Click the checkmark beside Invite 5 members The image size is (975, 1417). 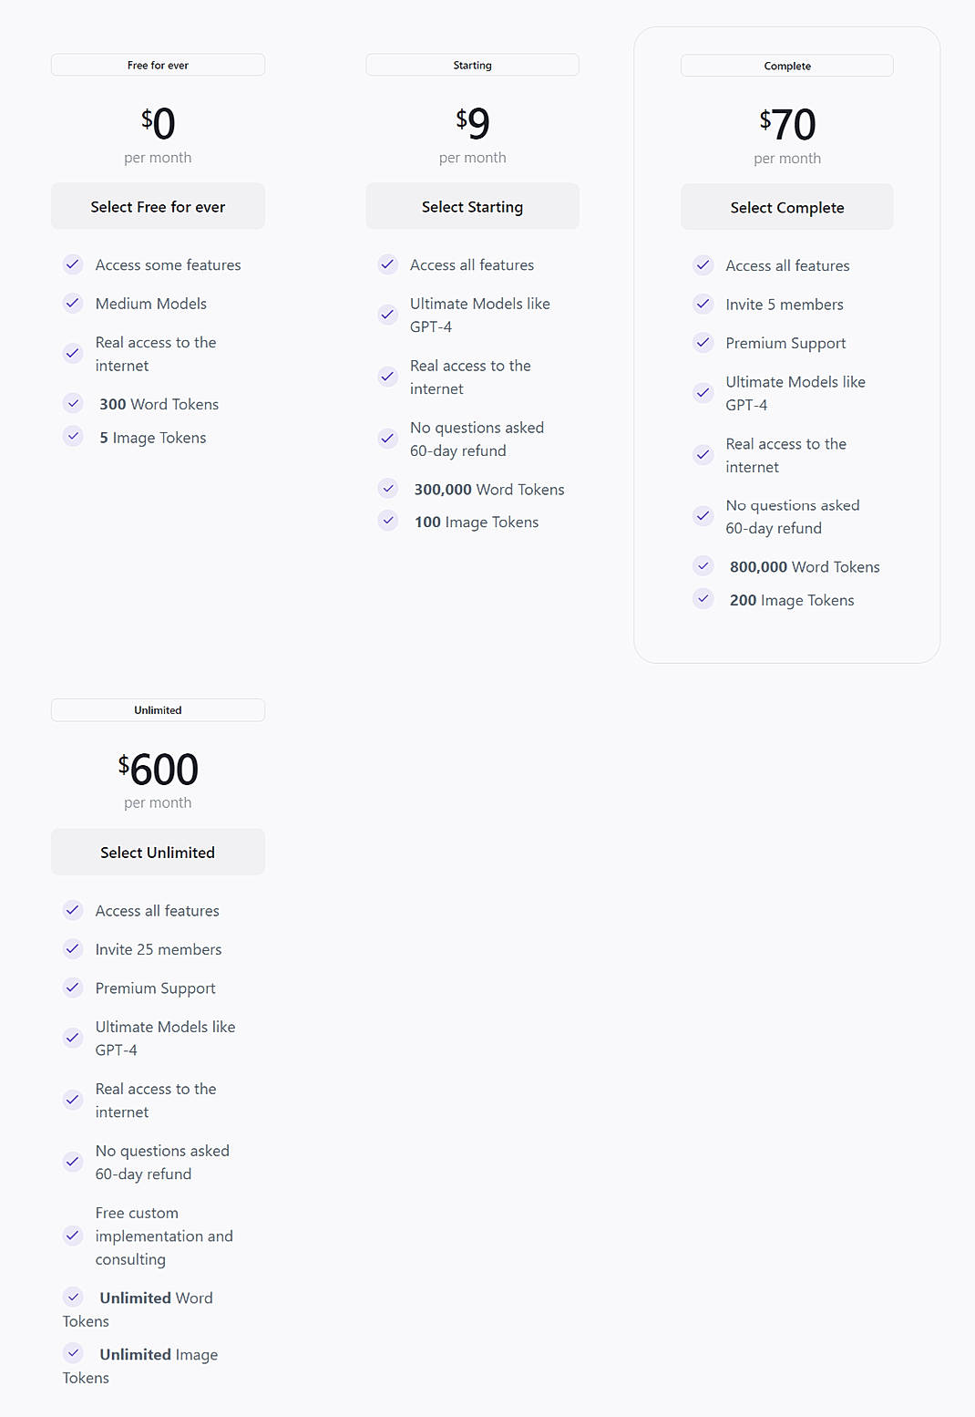[703, 304]
